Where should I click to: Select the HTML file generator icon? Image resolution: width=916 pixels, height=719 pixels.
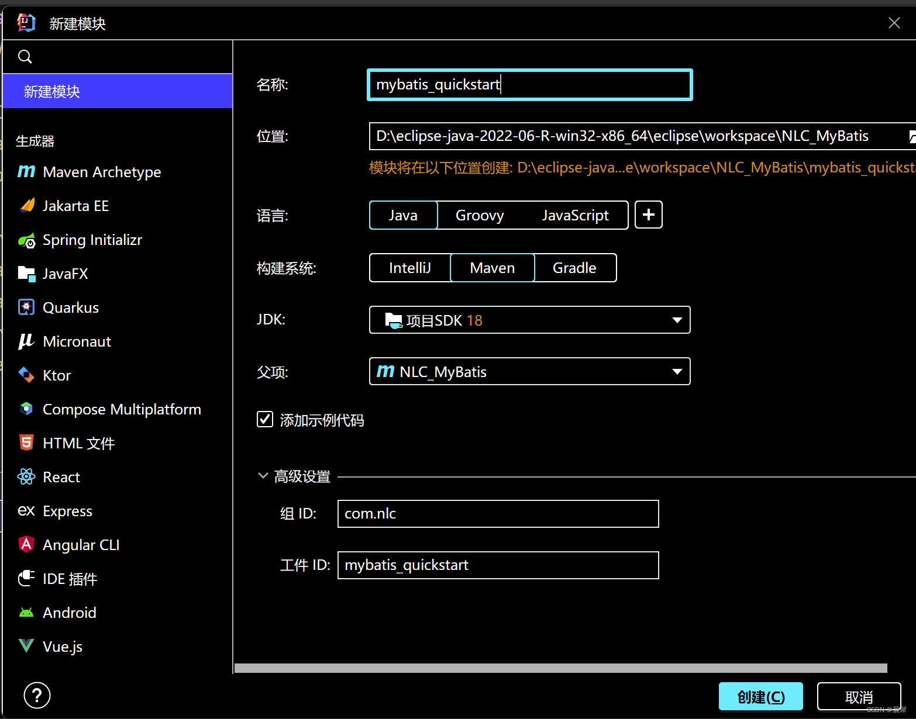(x=26, y=443)
